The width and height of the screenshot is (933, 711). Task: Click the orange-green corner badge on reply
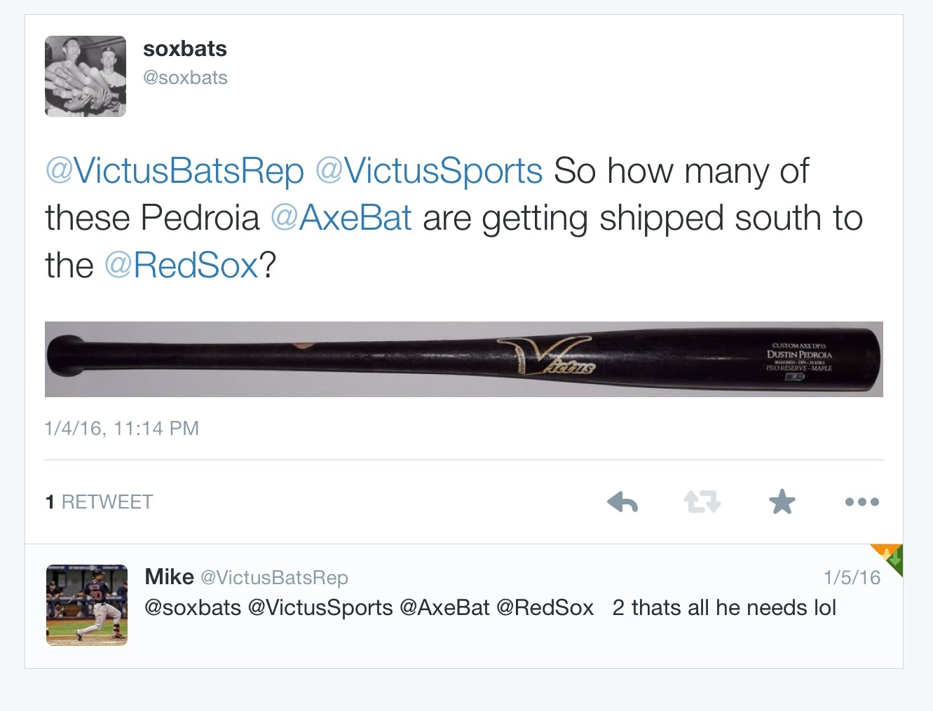click(x=889, y=558)
